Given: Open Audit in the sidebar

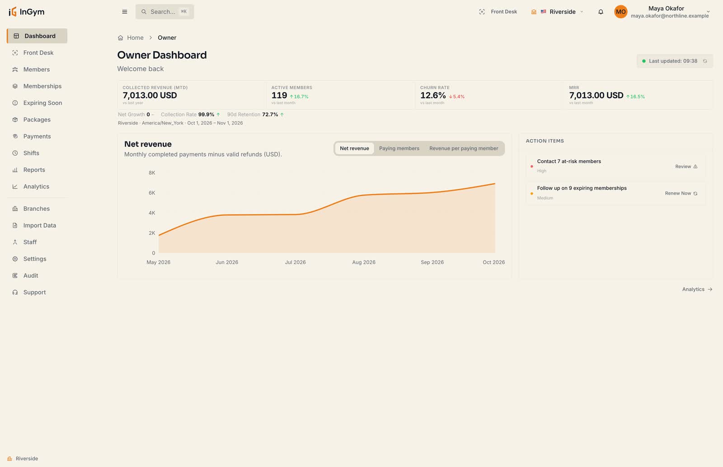Looking at the screenshot, I should pos(37,276).
